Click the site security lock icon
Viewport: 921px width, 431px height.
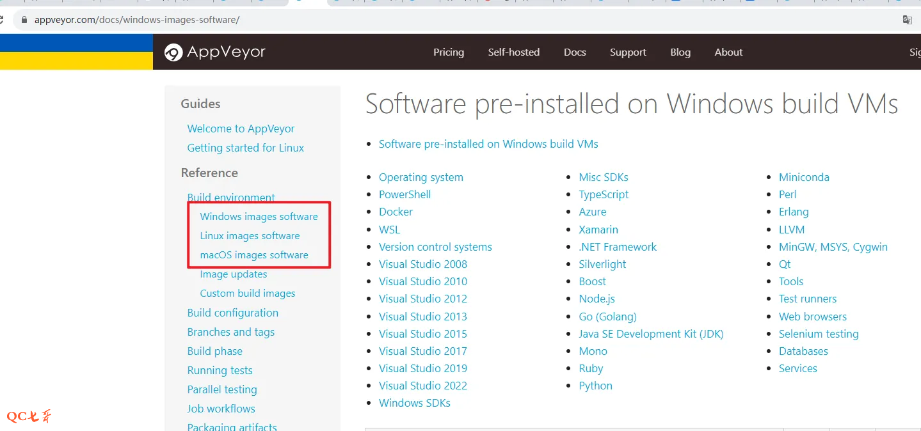pos(24,20)
